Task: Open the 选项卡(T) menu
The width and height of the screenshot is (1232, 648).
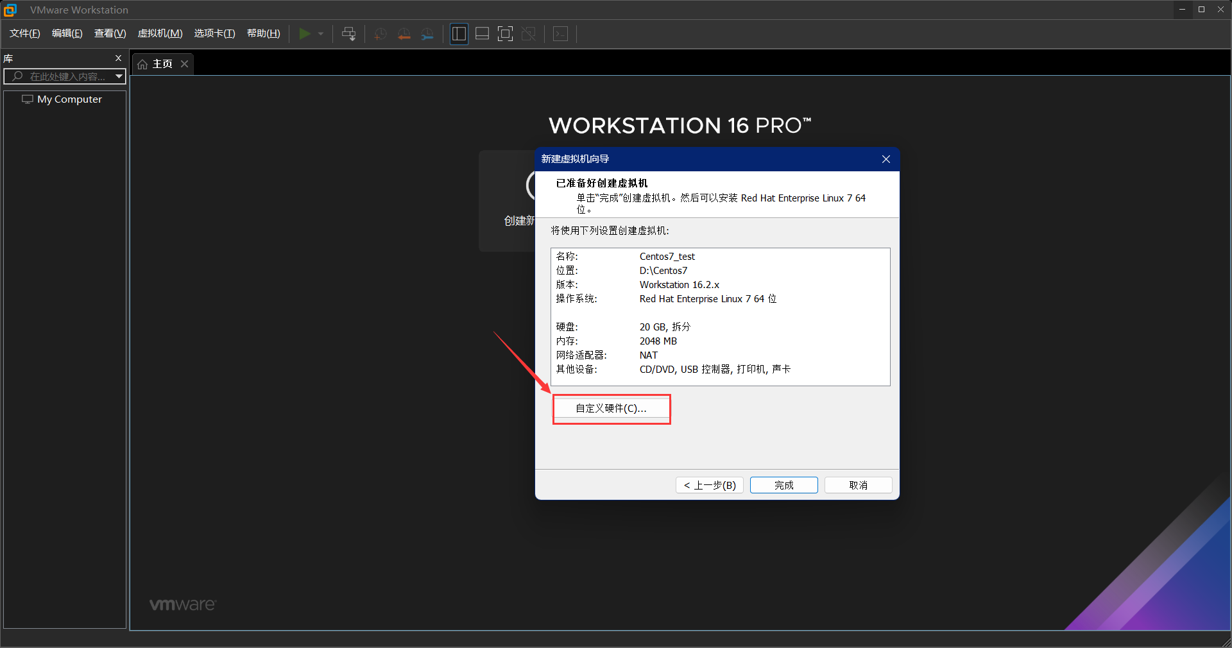Action: (x=215, y=33)
